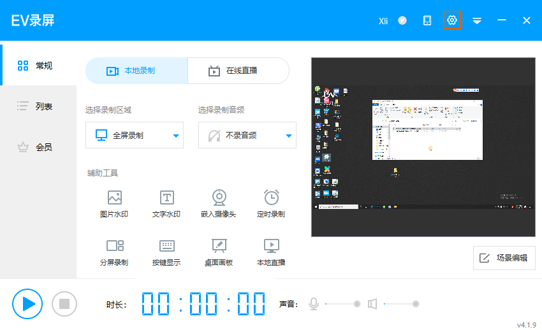Screen dimensions: 542x330
Task: Close the EV录屏 window
Action: (527, 21)
